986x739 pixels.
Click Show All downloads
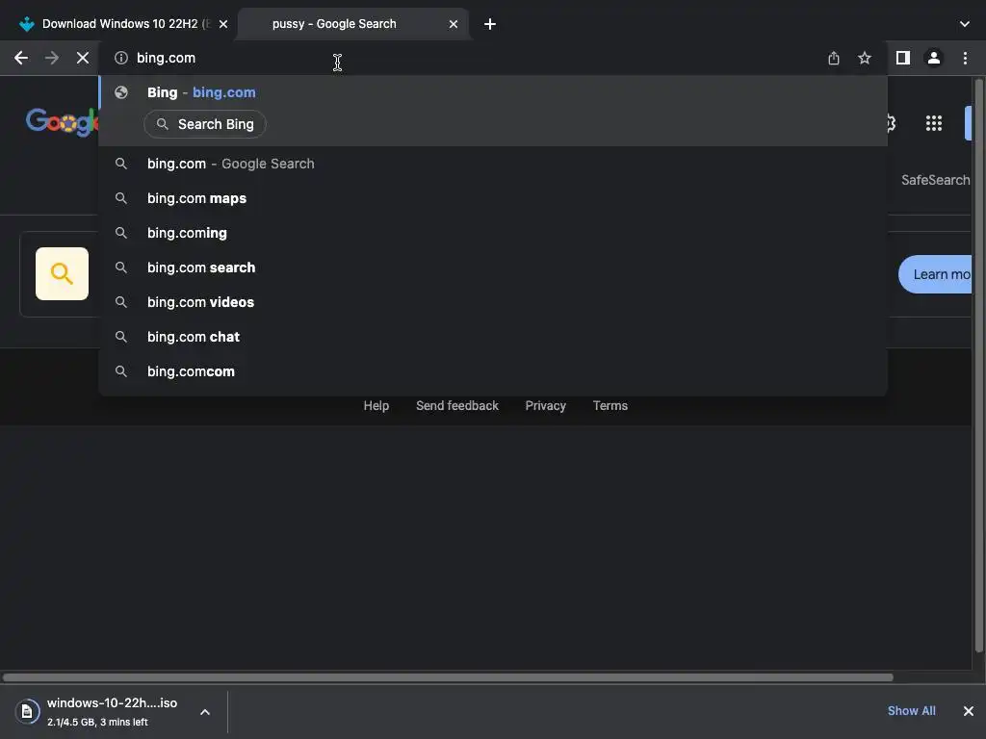911,711
